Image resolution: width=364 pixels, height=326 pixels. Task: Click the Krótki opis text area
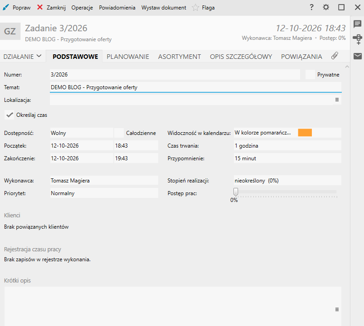click(173, 306)
